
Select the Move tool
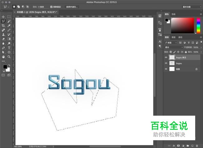[3, 17]
